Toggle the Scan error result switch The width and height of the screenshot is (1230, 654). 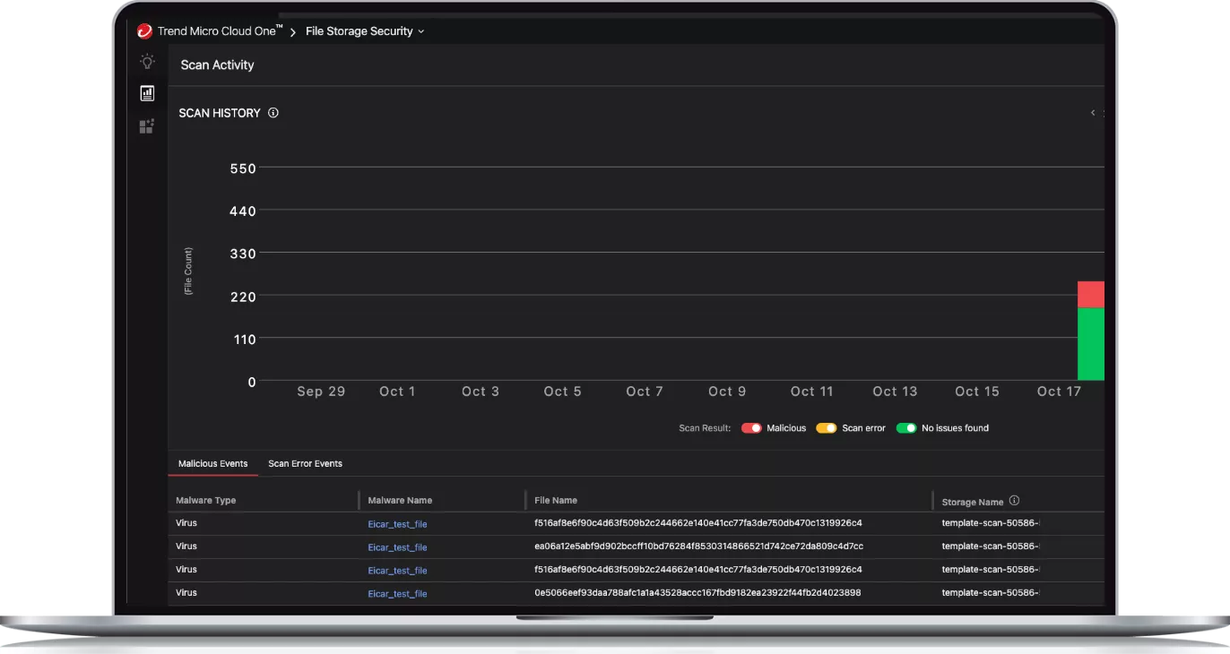tap(827, 428)
